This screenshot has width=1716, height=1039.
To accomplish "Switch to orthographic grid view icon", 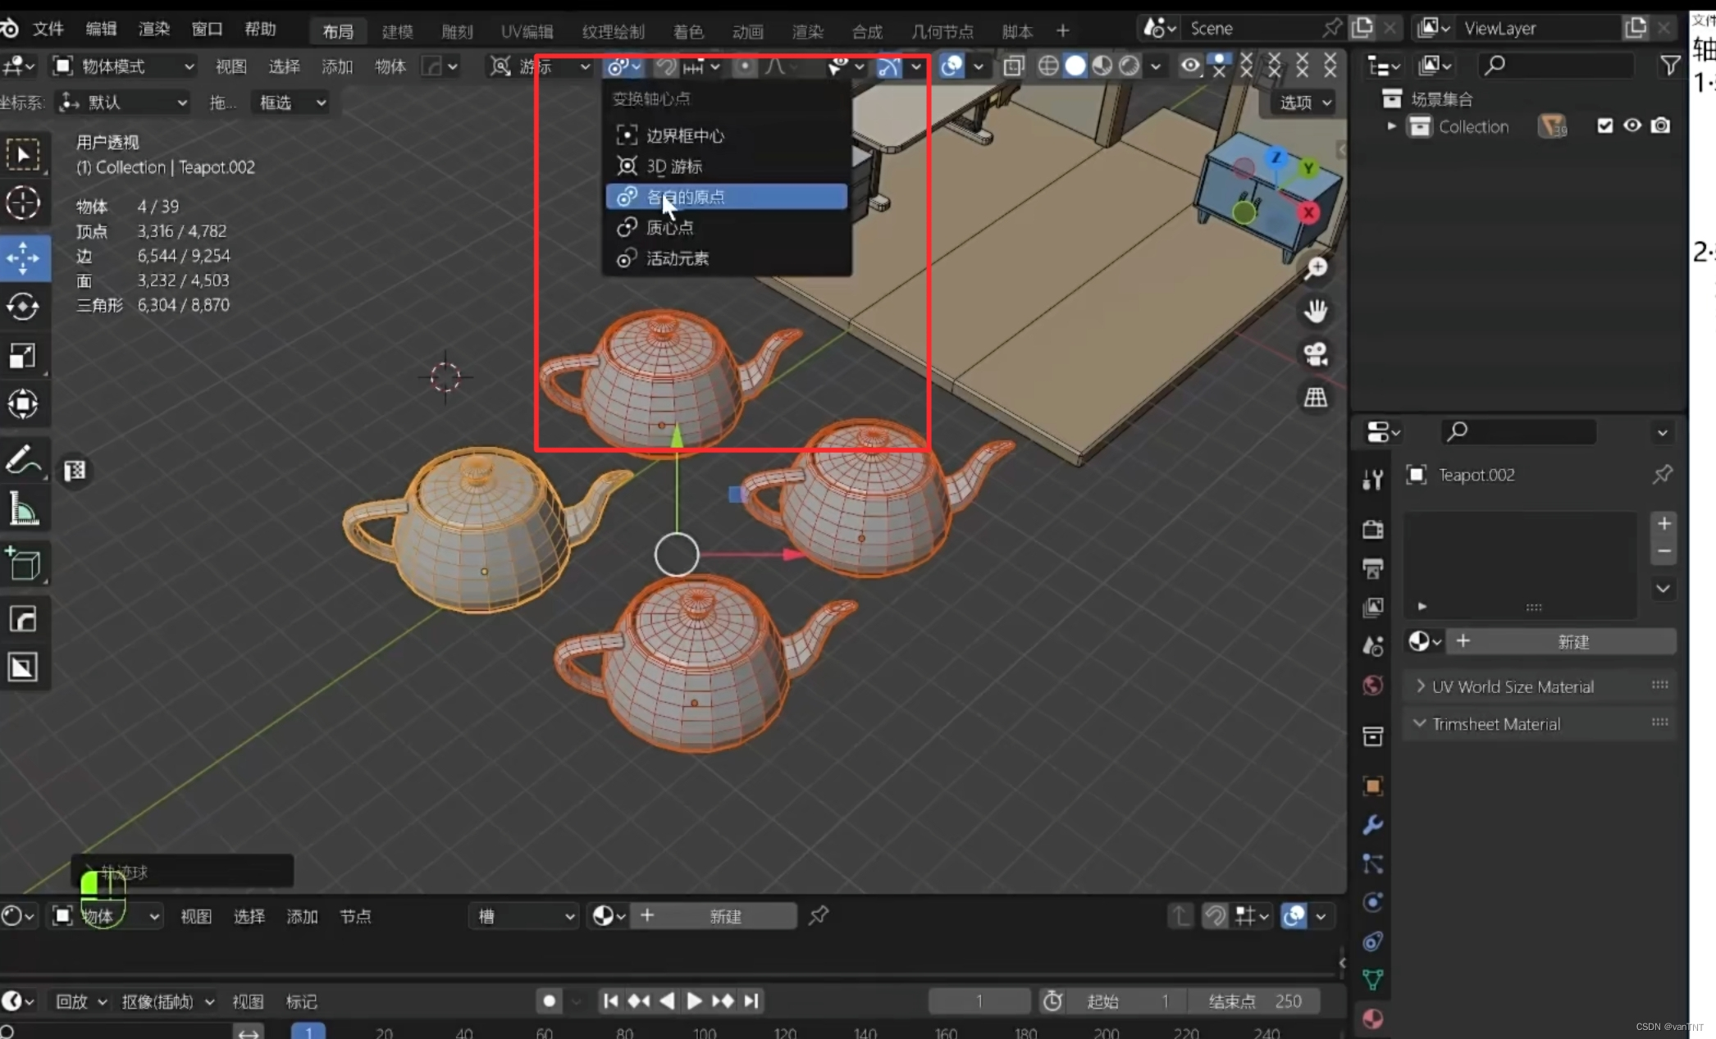I will point(1316,398).
